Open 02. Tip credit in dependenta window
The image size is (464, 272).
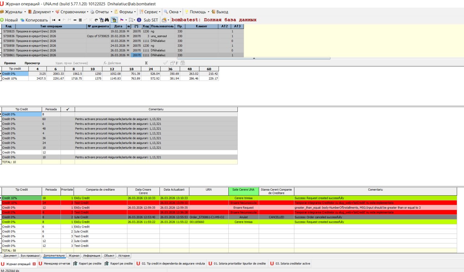[x=170, y=264]
